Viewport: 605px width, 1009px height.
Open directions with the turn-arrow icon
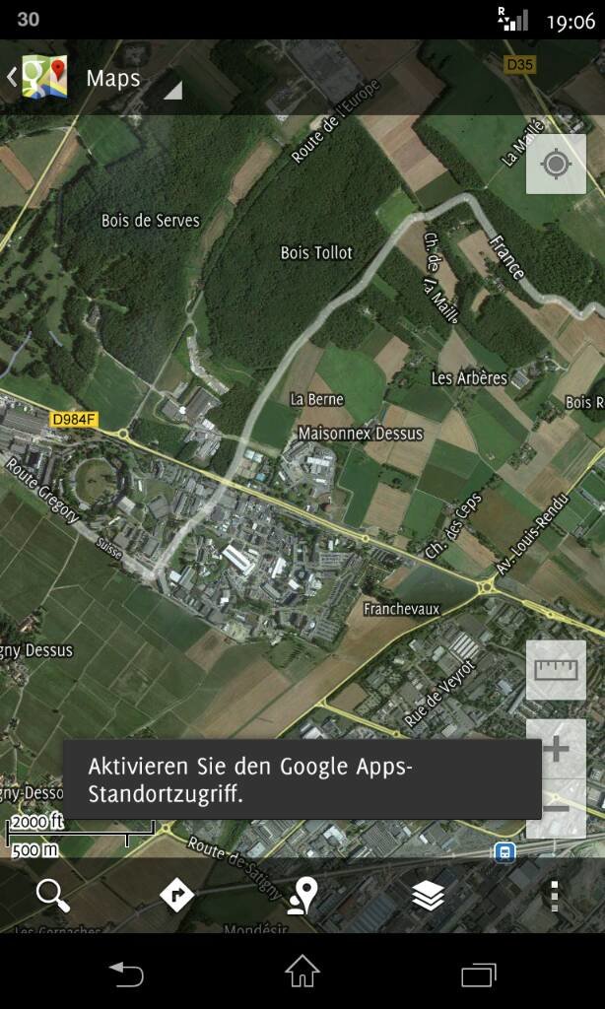[x=176, y=894]
